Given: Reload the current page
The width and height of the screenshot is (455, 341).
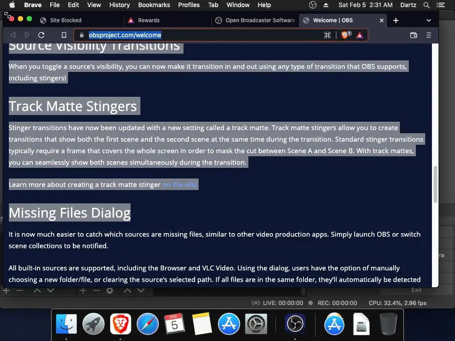Looking at the screenshot, I should 41,35.
